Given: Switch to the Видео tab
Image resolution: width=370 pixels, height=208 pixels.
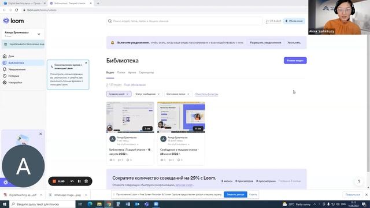Looking at the screenshot, I should coord(110,72).
